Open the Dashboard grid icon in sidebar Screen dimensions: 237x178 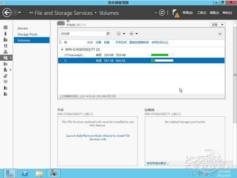click(6, 28)
